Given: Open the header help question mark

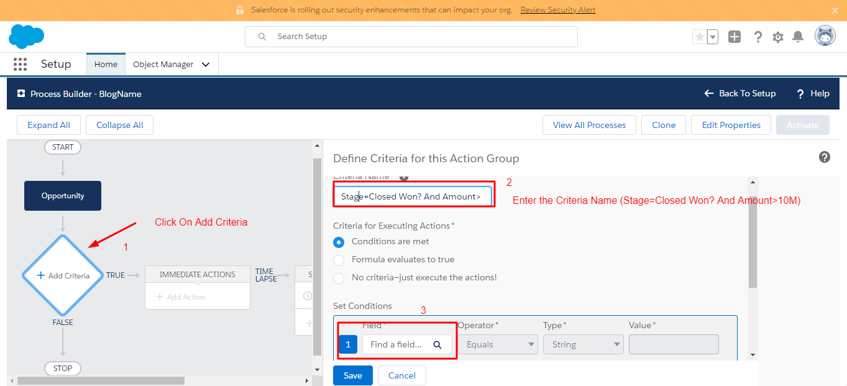Looking at the screenshot, I should point(758,37).
